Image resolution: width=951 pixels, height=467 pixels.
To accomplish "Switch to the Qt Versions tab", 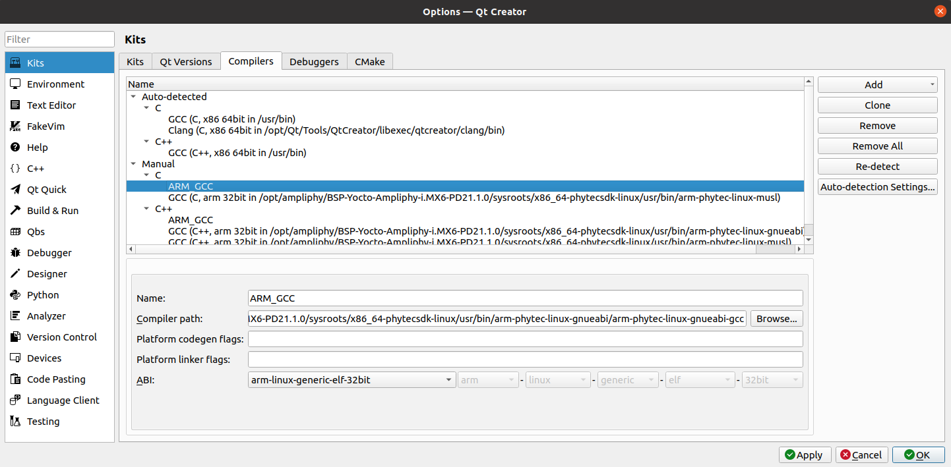I will 186,61.
